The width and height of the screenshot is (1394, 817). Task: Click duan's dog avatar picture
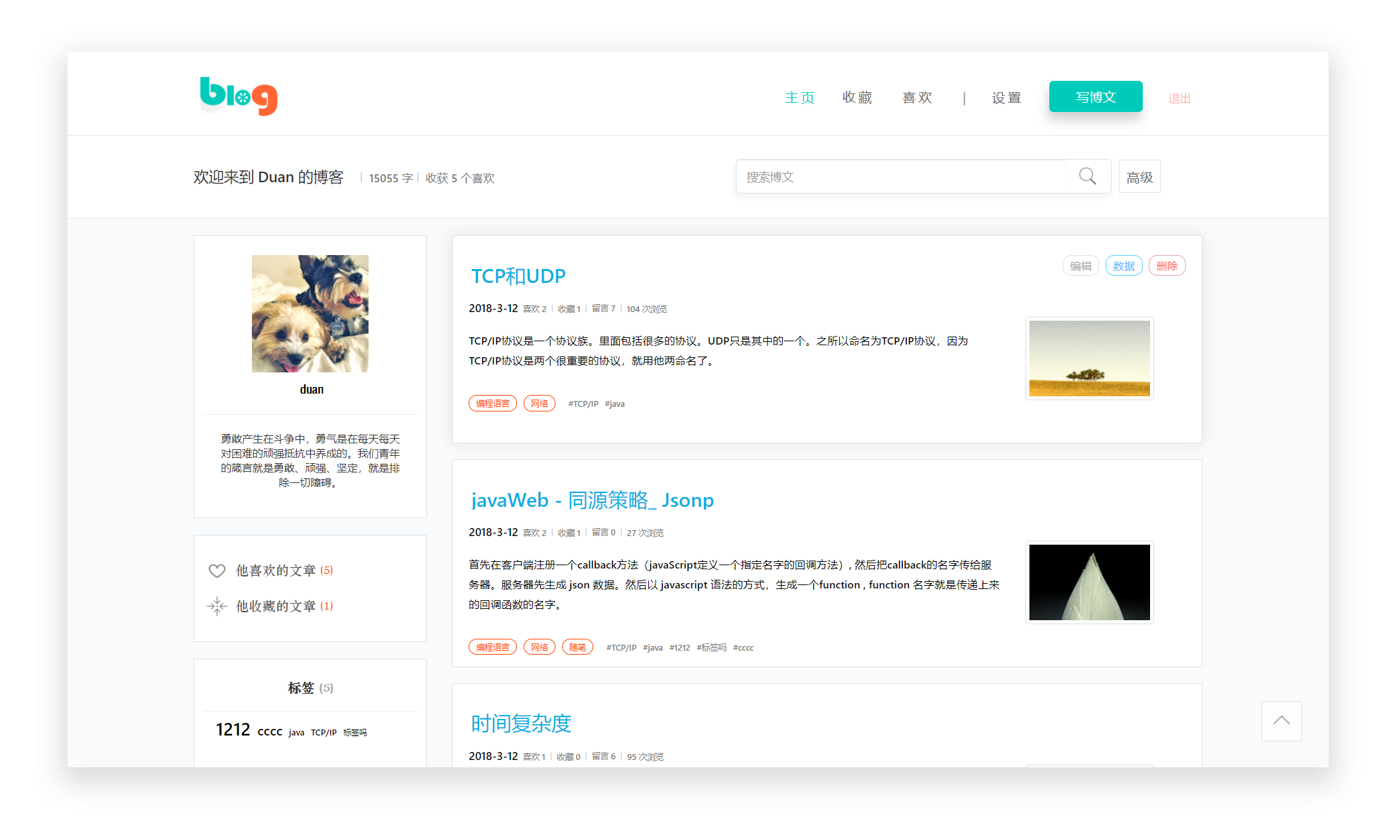[x=310, y=313]
